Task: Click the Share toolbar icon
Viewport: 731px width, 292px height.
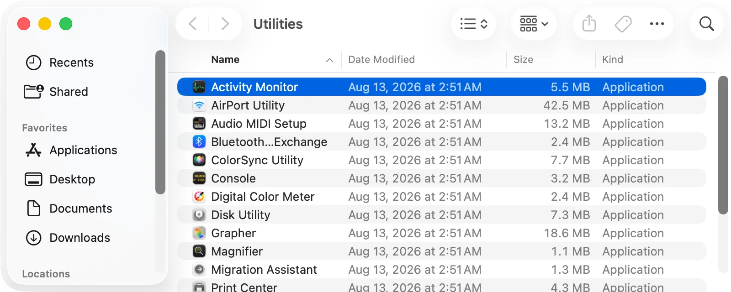Action: click(x=589, y=23)
